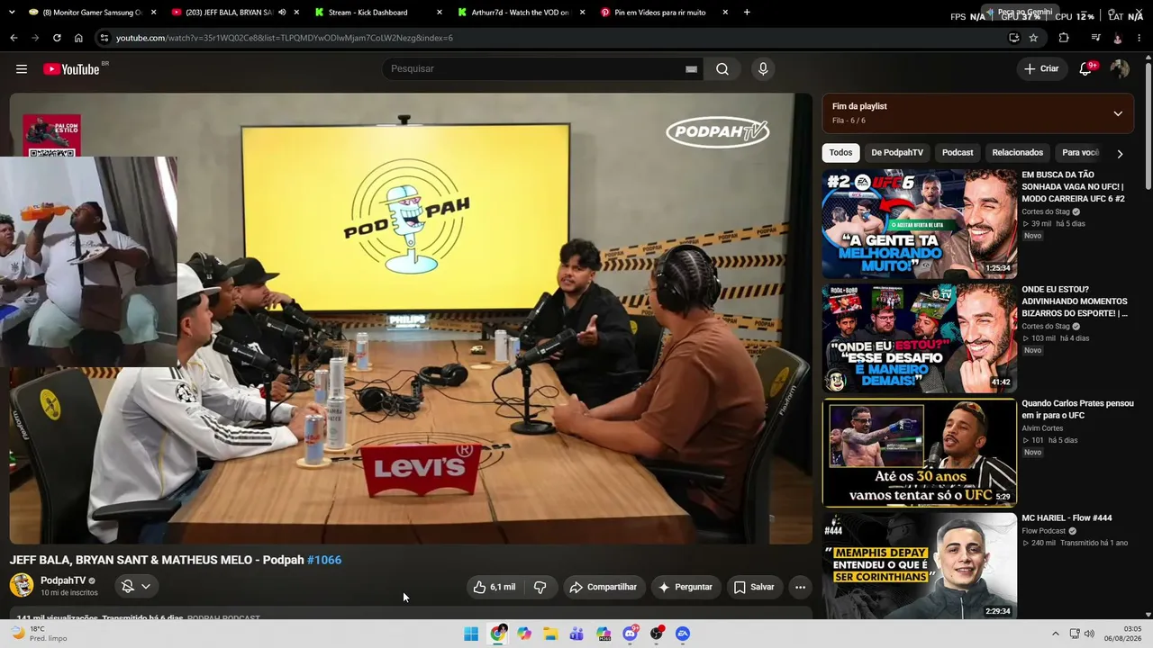The height and width of the screenshot is (648, 1153).
Task: Dislike the Podpah video
Action: tap(540, 587)
